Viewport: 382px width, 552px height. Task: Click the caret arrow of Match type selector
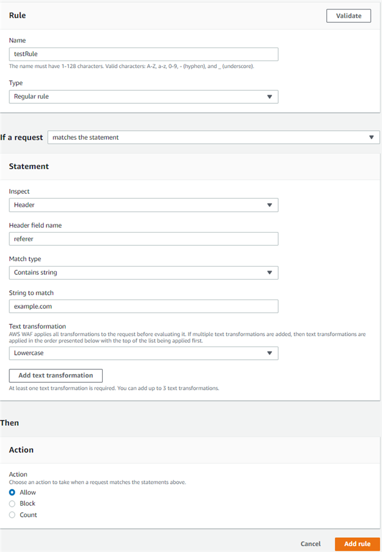269,272
